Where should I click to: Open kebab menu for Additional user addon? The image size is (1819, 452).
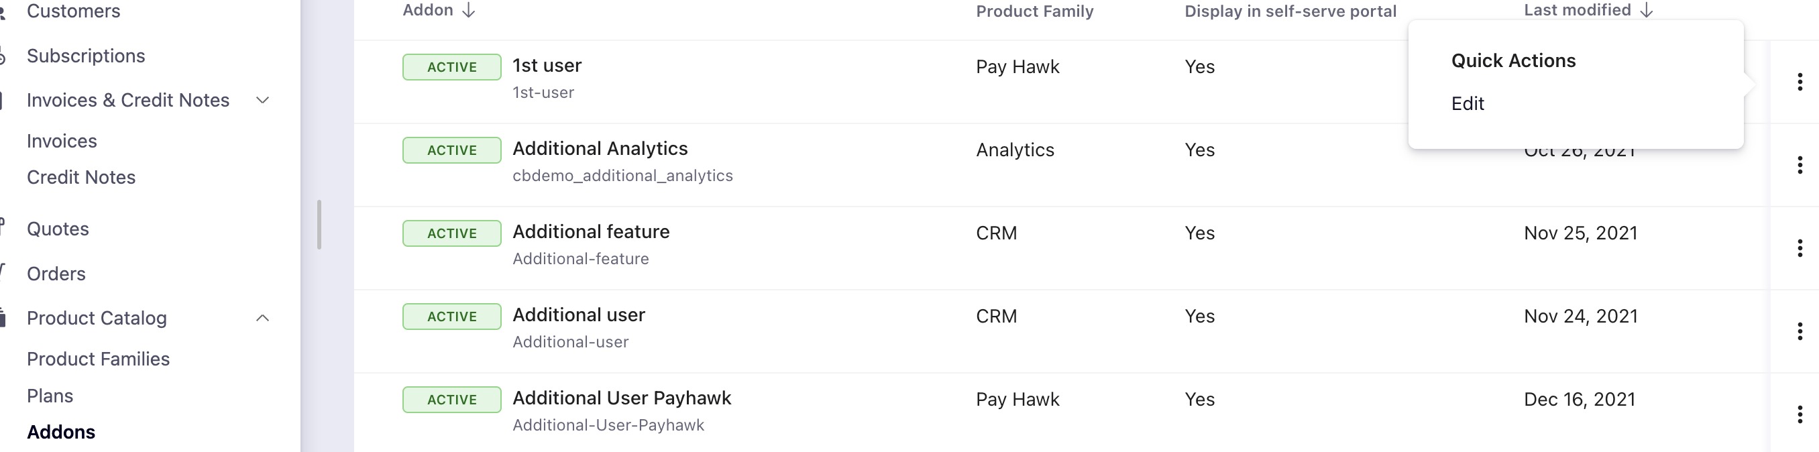tap(1800, 331)
